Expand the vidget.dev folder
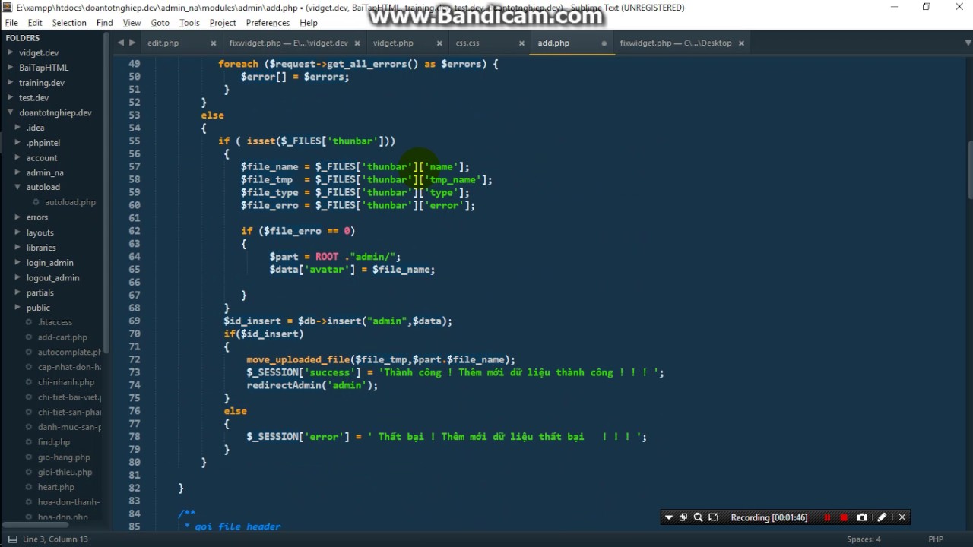The image size is (973, 547). click(11, 52)
